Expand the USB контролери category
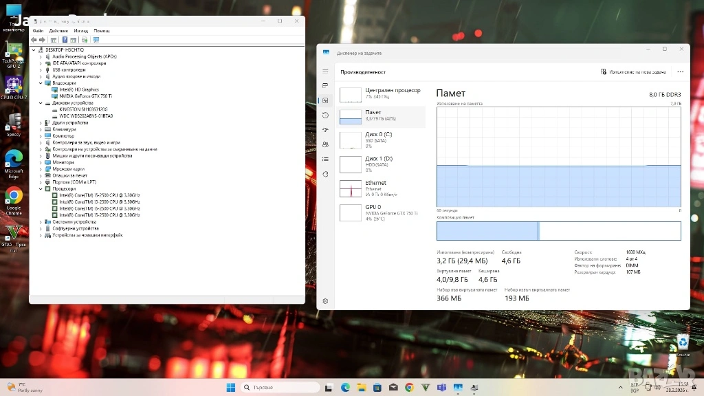This screenshot has height=396, width=704. click(x=41, y=69)
